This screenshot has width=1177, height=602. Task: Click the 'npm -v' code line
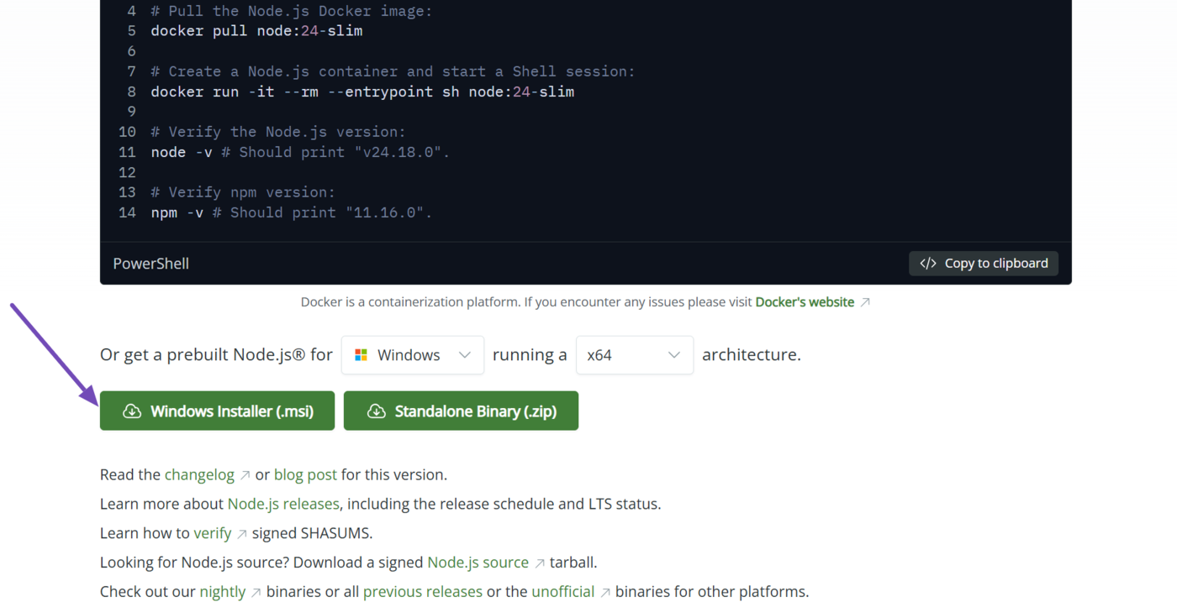click(291, 212)
